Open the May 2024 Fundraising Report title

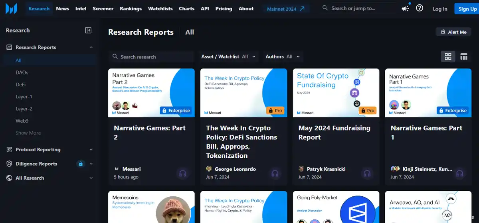click(x=335, y=133)
